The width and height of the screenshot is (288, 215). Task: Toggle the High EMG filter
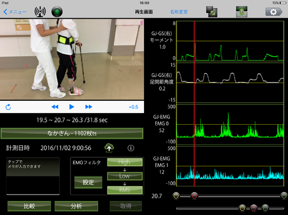click(x=125, y=162)
